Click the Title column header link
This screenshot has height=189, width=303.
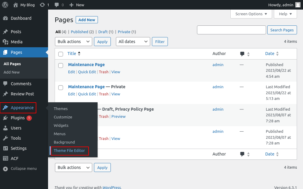(x=72, y=54)
